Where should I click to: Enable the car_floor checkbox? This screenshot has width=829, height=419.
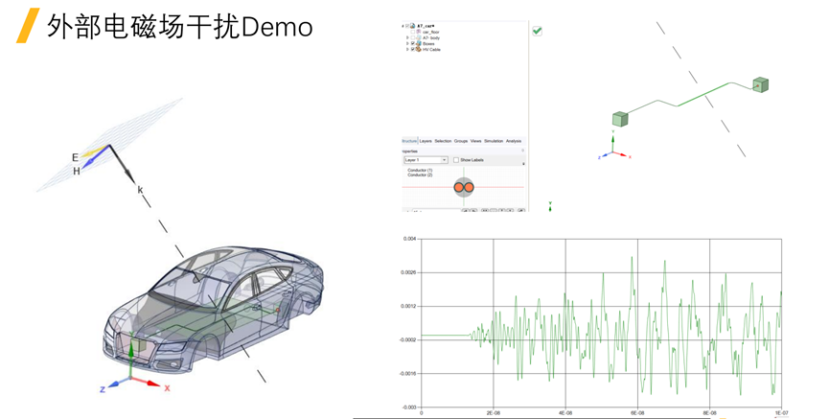413,32
